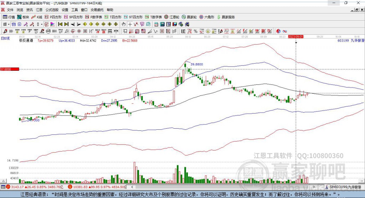
Task: Toggle the 权 rights-adjustment icon
Action: click(x=46, y=24)
